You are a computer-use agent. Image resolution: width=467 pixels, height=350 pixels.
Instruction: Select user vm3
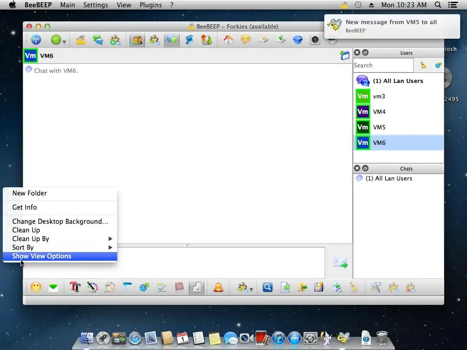399,96
